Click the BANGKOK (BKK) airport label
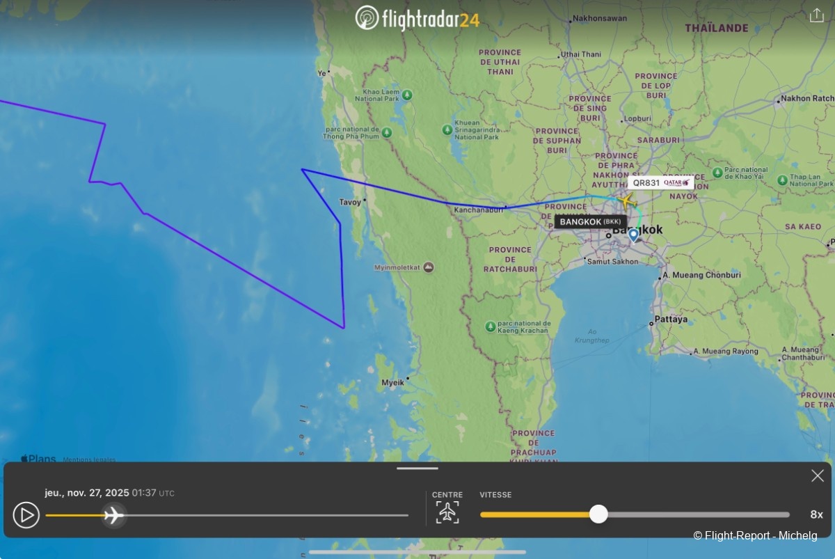Viewport: 835px width, 559px height. 591,222
